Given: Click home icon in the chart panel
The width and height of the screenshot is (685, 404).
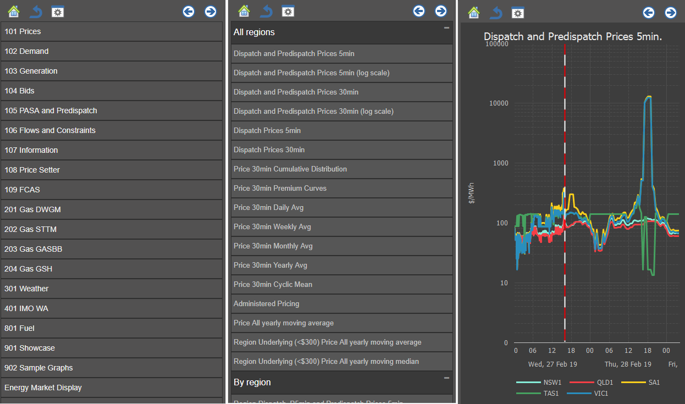Looking at the screenshot, I should click(474, 12).
